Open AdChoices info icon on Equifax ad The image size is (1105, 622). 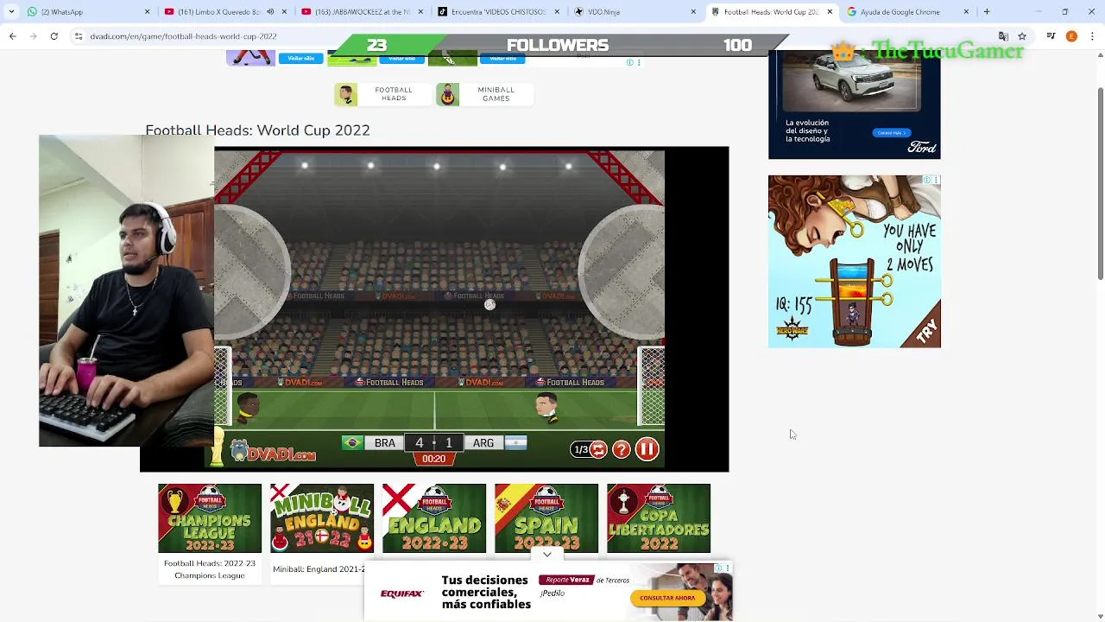(x=718, y=568)
